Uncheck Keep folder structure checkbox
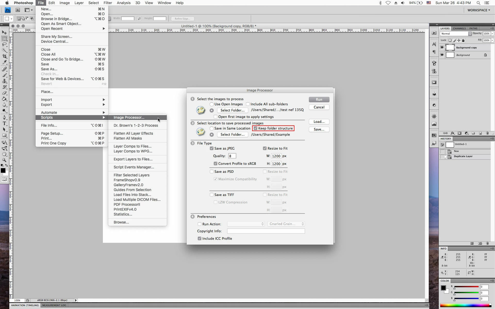The image size is (495, 309). [255, 128]
